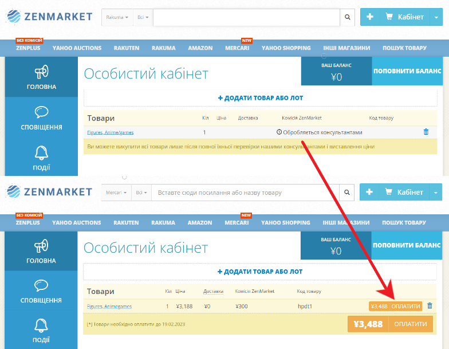Viewport: 449px width, 349px height.
Task: Open the Всі category dropdown next to Mercari
Action: (x=141, y=193)
